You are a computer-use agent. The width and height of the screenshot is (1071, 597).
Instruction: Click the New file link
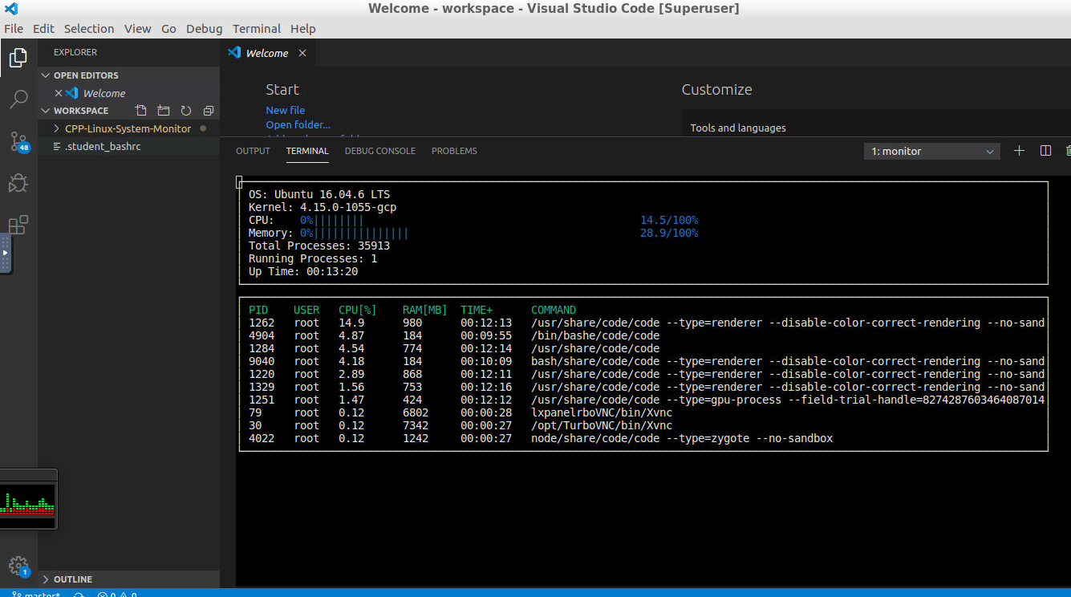tap(286, 110)
